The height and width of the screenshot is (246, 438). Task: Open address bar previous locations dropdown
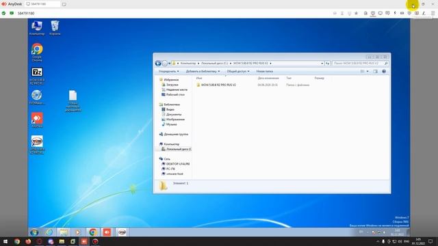(x=322, y=64)
